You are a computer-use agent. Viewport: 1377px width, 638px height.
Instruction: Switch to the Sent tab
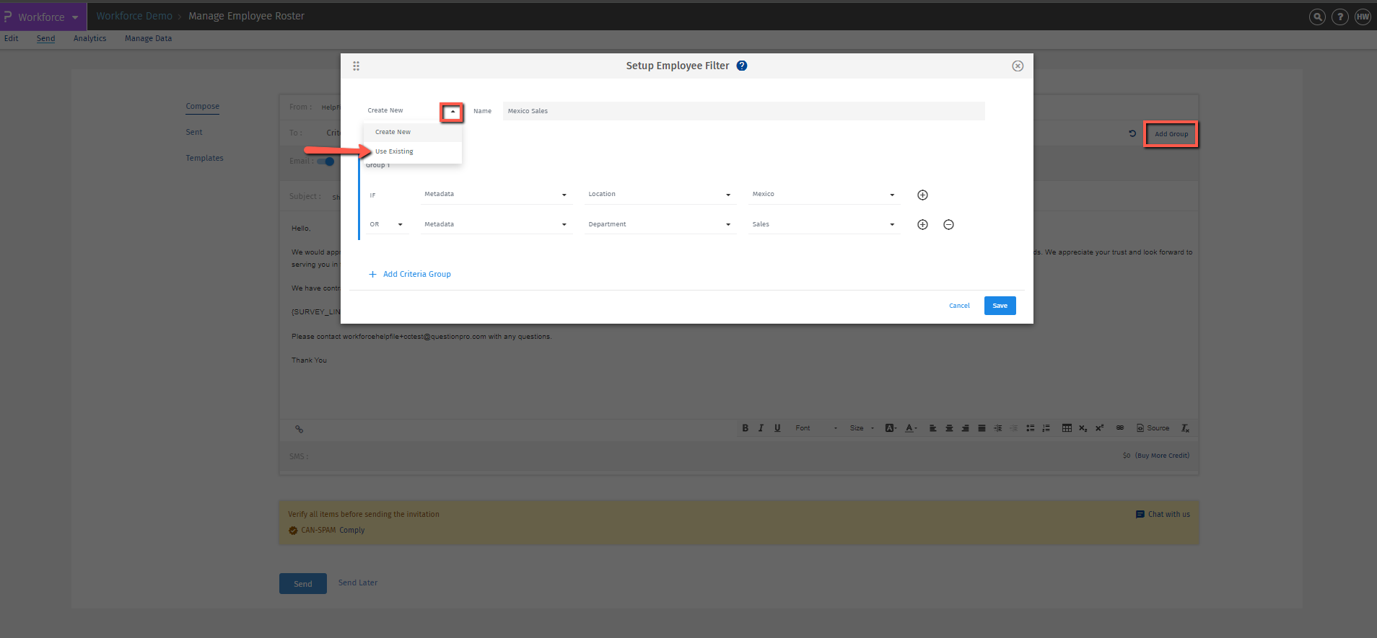click(194, 132)
